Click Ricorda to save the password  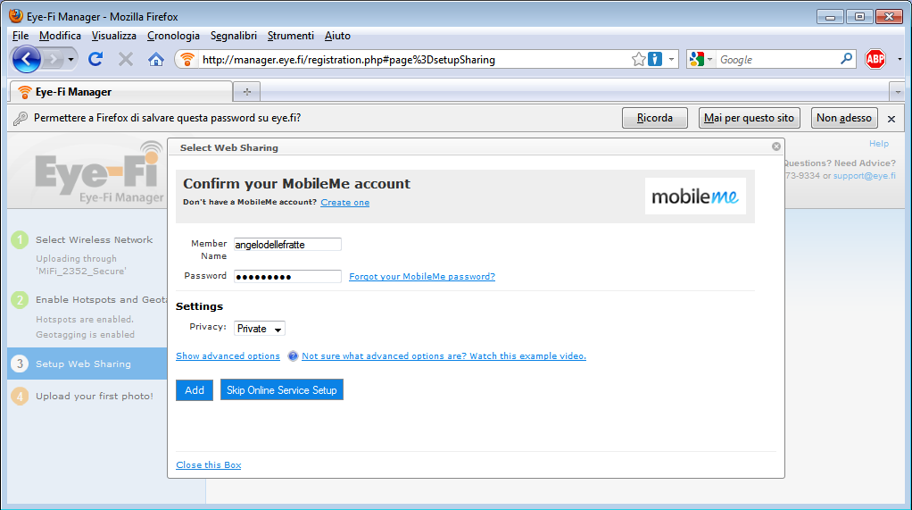655,118
